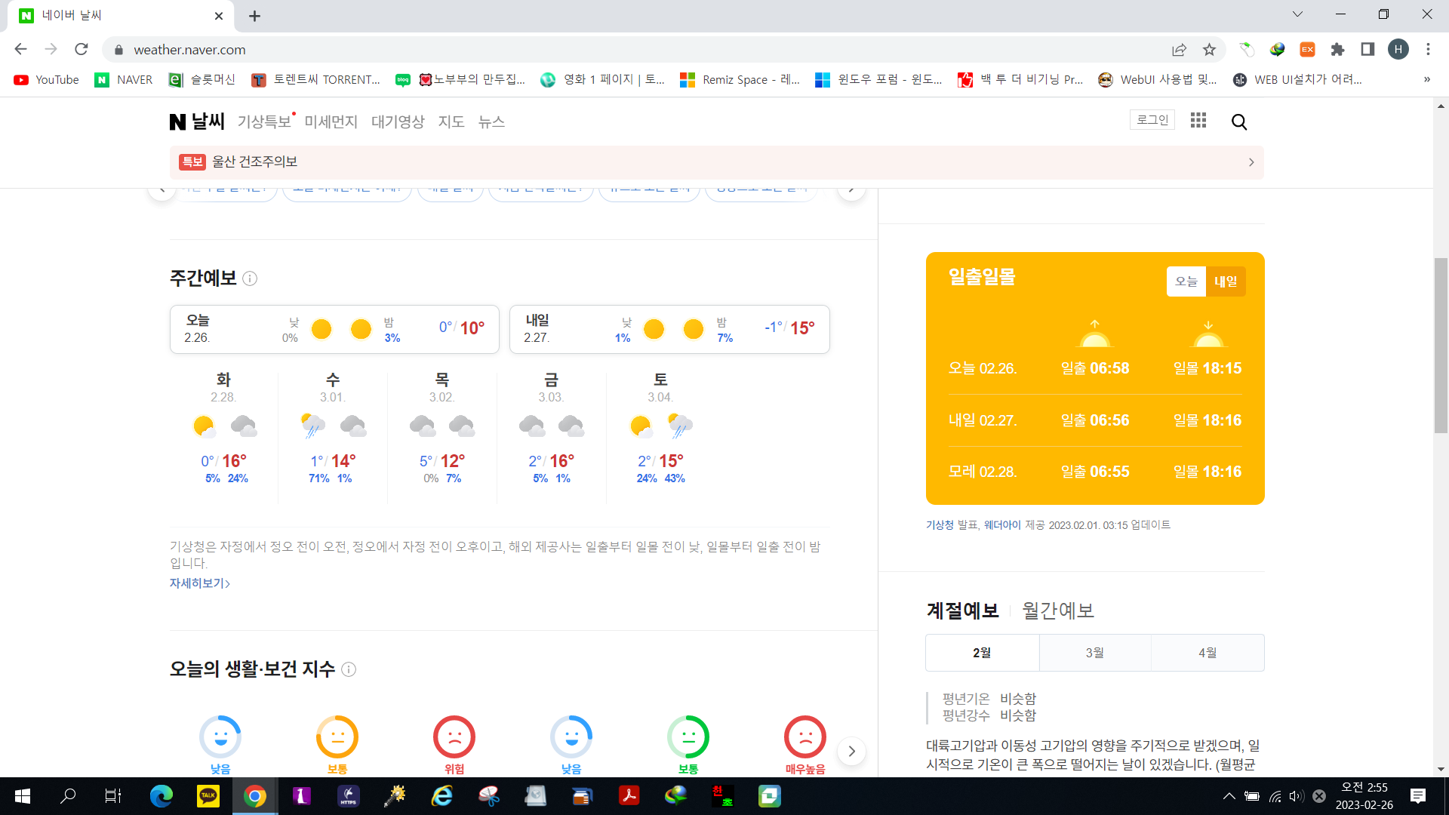Screen dimensions: 1449x815
Task: Open the Chrome three-dot menu
Action: pos(1428,50)
